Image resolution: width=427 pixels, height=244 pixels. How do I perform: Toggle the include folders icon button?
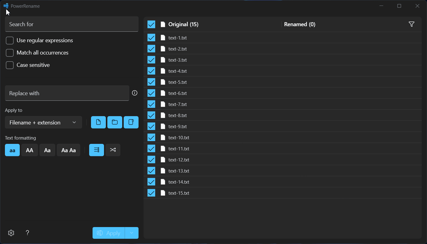pos(115,122)
